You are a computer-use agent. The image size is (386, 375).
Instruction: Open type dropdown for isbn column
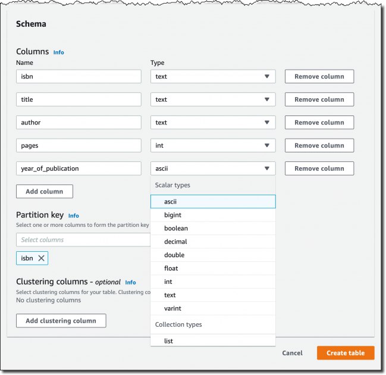coord(213,76)
